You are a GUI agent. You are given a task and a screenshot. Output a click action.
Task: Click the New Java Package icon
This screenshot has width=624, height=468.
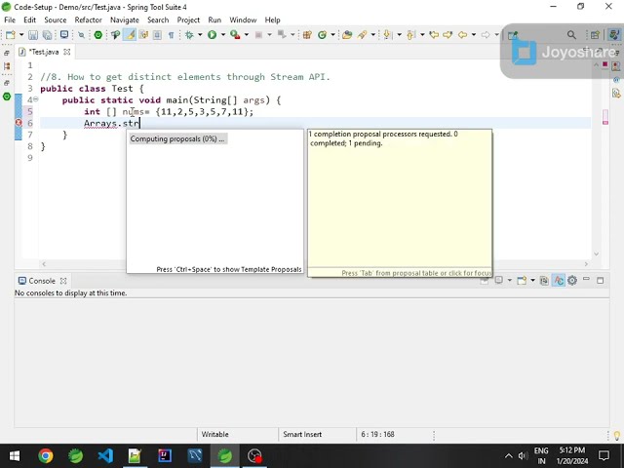point(307,35)
